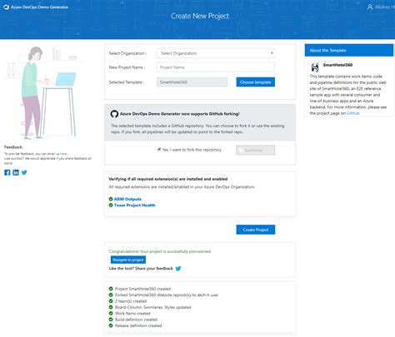The width and height of the screenshot is (395, 337).
Task: Open the Team Project Health extension link
Action: click(x=134, y=206)
